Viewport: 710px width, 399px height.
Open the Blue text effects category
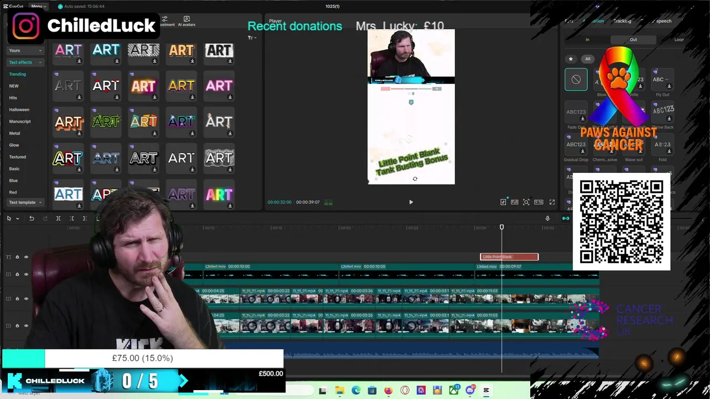coord(13,181)
